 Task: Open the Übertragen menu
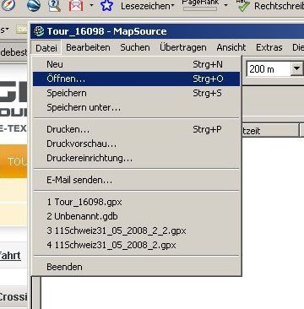[x=183, y=47]
